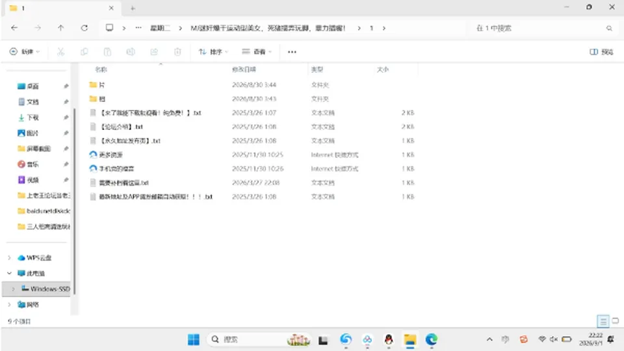
Task: Sort by the 大小 column header
Action: coord(382,70)
